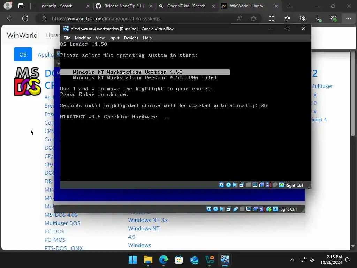Open Edge Settings and more menu
Viewport: 357px width, 268px height.
(x=349, y=18)
